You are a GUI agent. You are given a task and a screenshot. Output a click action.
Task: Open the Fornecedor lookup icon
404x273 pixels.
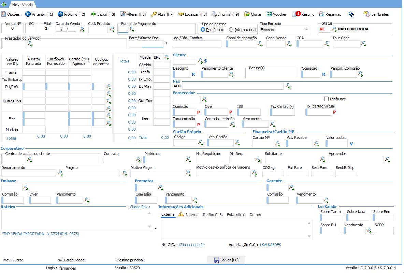coord(204,99)
